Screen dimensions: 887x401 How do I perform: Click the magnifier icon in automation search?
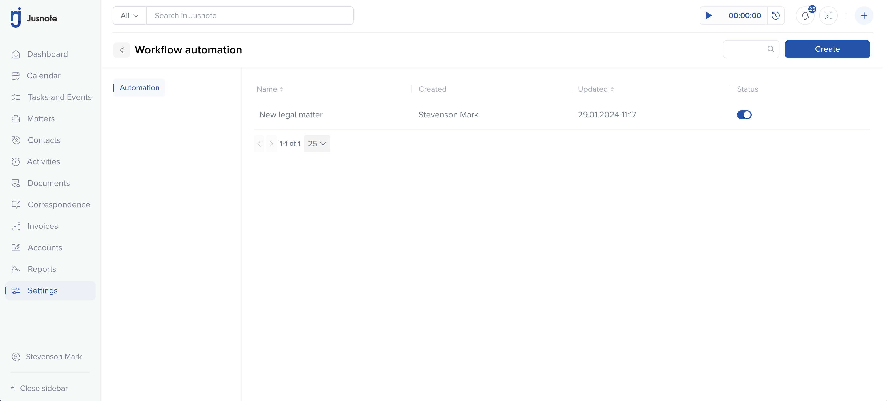click(x=771, y=49)
